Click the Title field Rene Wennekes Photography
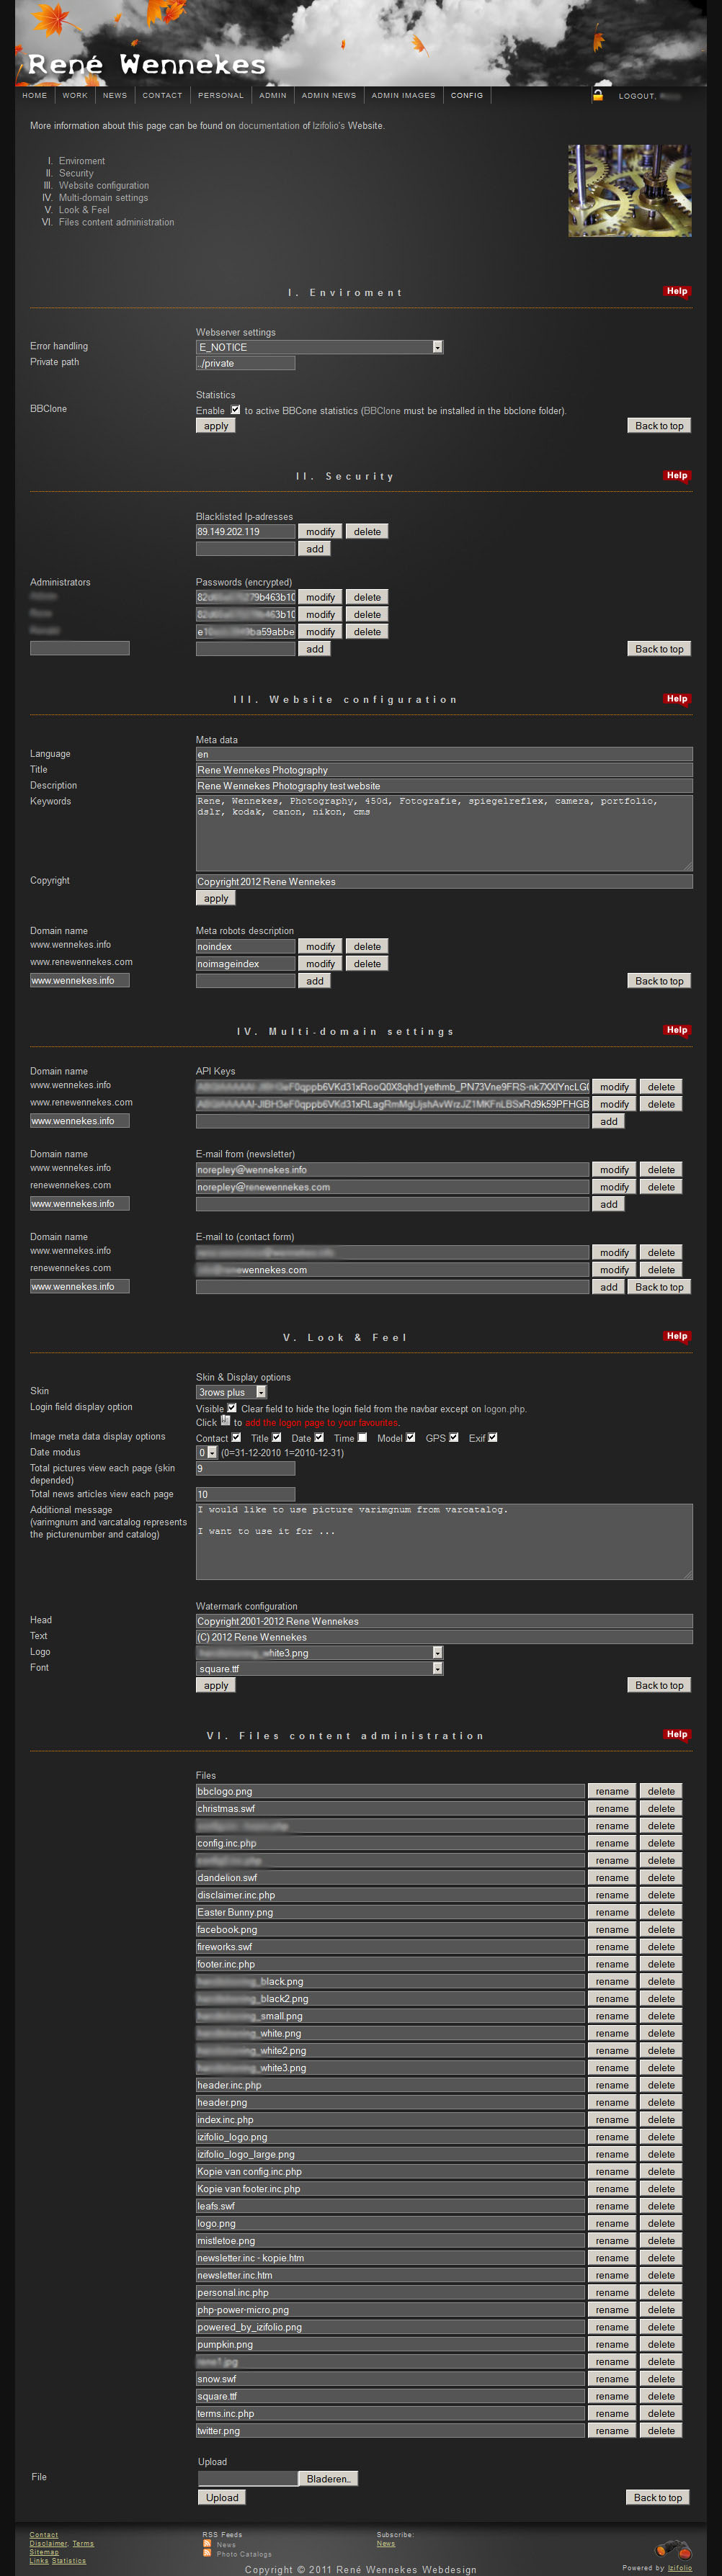722x2576 pixels. (x=444, y=771)
